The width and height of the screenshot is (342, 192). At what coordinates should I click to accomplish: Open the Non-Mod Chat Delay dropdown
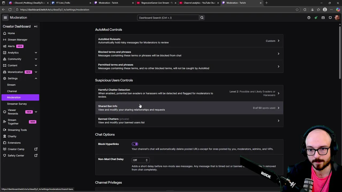pos(141,160)
